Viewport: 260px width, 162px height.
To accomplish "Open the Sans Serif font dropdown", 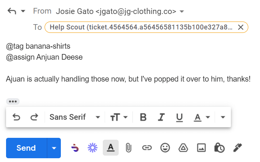I will click(75, 117).
